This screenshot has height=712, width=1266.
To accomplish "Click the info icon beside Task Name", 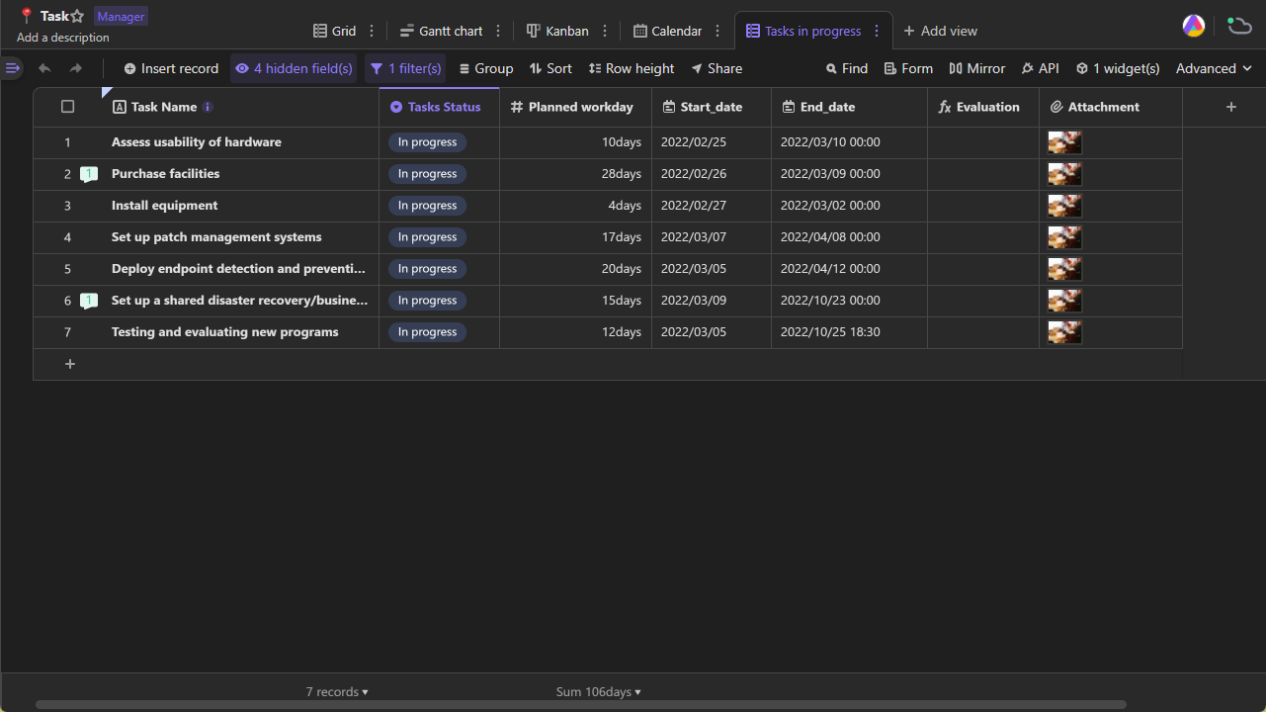I will pos(208,107).
